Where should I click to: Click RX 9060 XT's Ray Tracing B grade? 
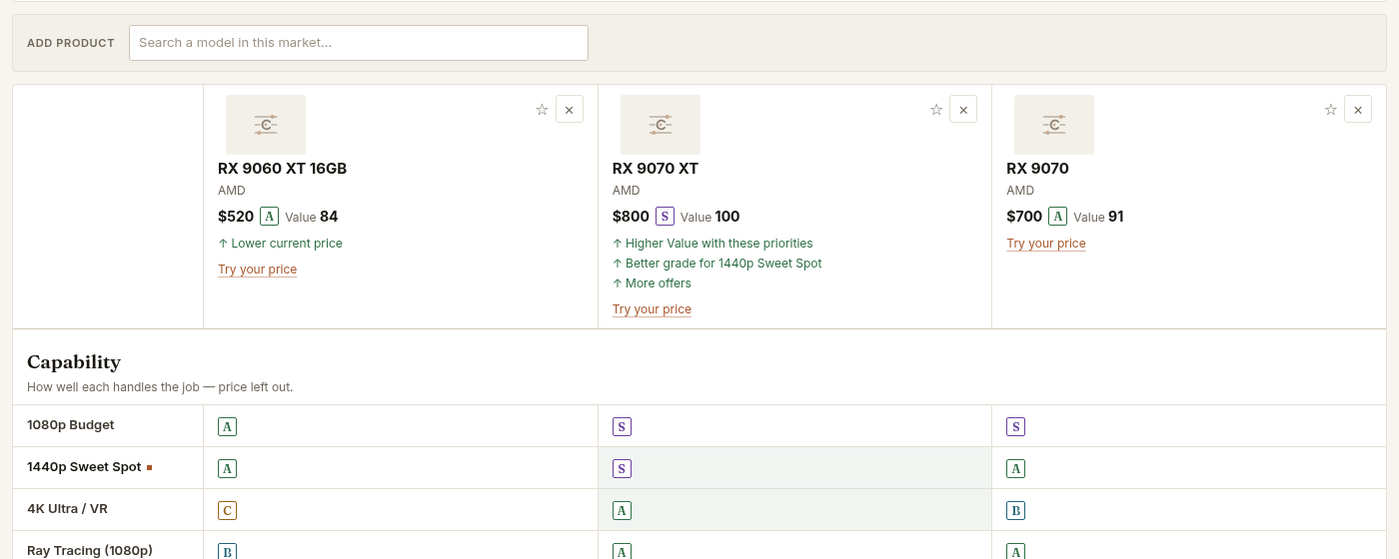click(x=227, y=552)
